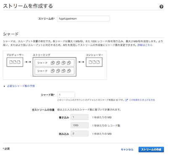Image resolution: width=172 pixels, height=155 pixels.
Task: Click the stream name field containing fugafugastream
Action: coord(83,18)
